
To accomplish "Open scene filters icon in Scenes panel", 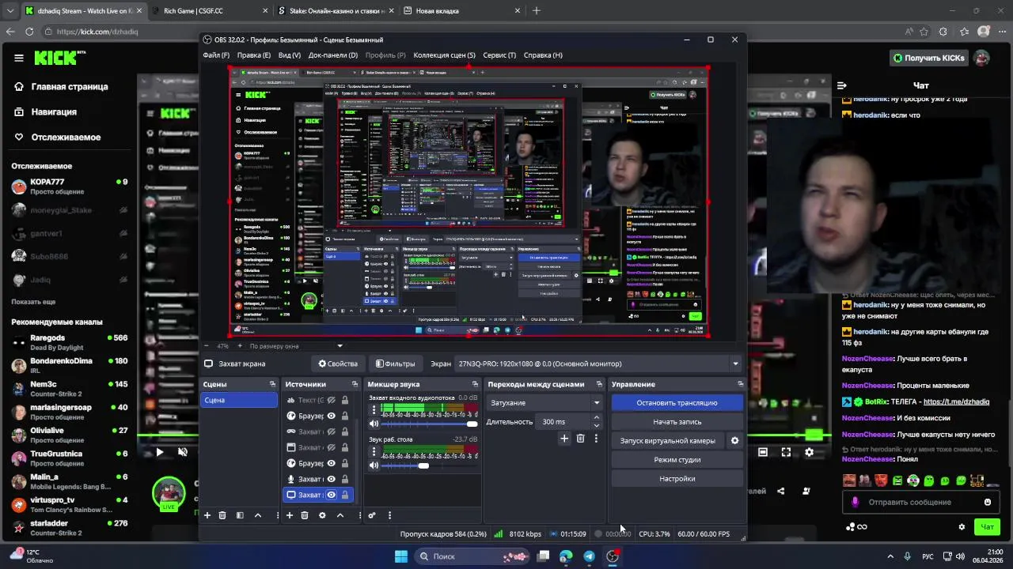I will point(240,515).
